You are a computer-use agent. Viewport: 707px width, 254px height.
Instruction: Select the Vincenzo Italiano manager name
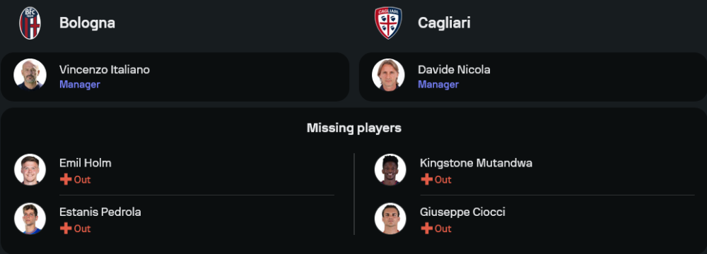105,70
